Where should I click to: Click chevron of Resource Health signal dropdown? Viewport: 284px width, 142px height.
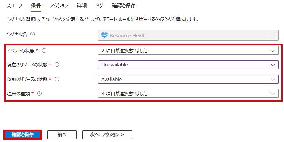(273, 35)
